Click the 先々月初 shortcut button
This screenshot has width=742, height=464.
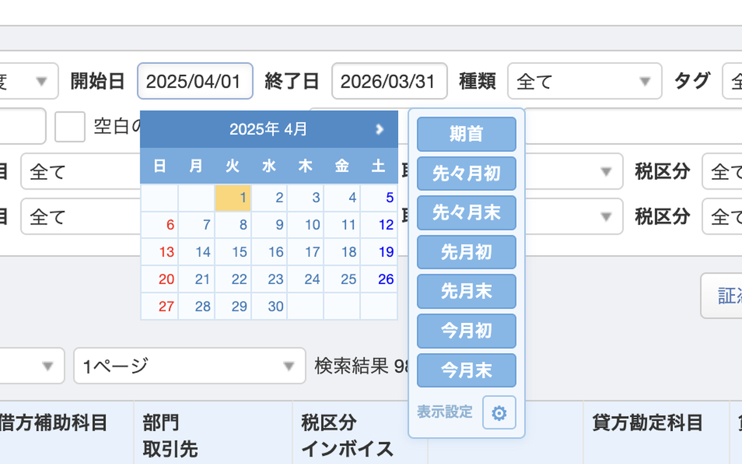[x=467, y=173]
